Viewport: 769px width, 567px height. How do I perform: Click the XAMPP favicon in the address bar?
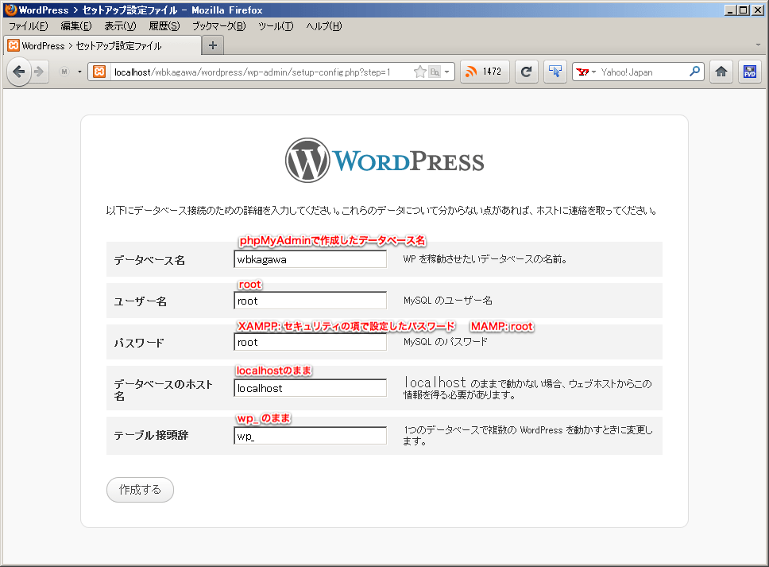99,72
